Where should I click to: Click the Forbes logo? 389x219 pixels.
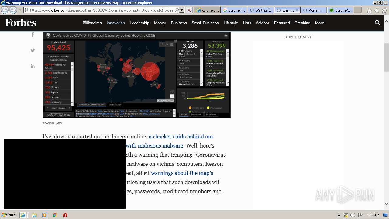tap(21, 23)
